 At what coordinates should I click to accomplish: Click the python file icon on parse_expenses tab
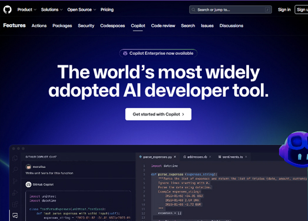pyautogui.click(x=140, y=157)
